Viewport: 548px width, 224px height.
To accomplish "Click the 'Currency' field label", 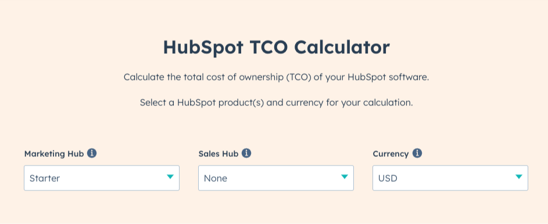I will (391, 153).
